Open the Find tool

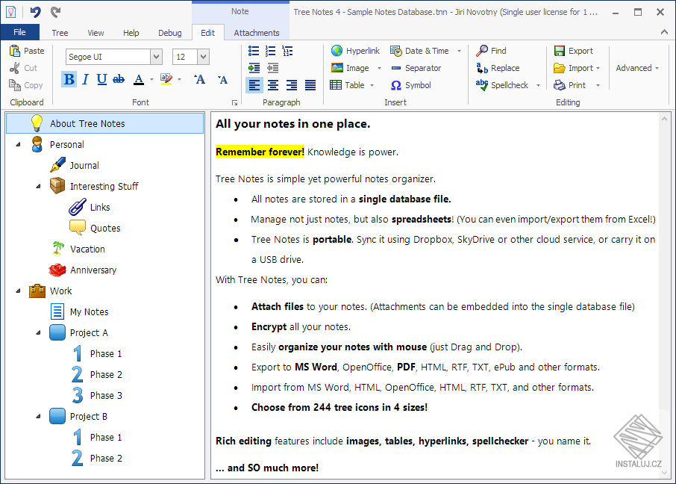[x=491, y=51]
